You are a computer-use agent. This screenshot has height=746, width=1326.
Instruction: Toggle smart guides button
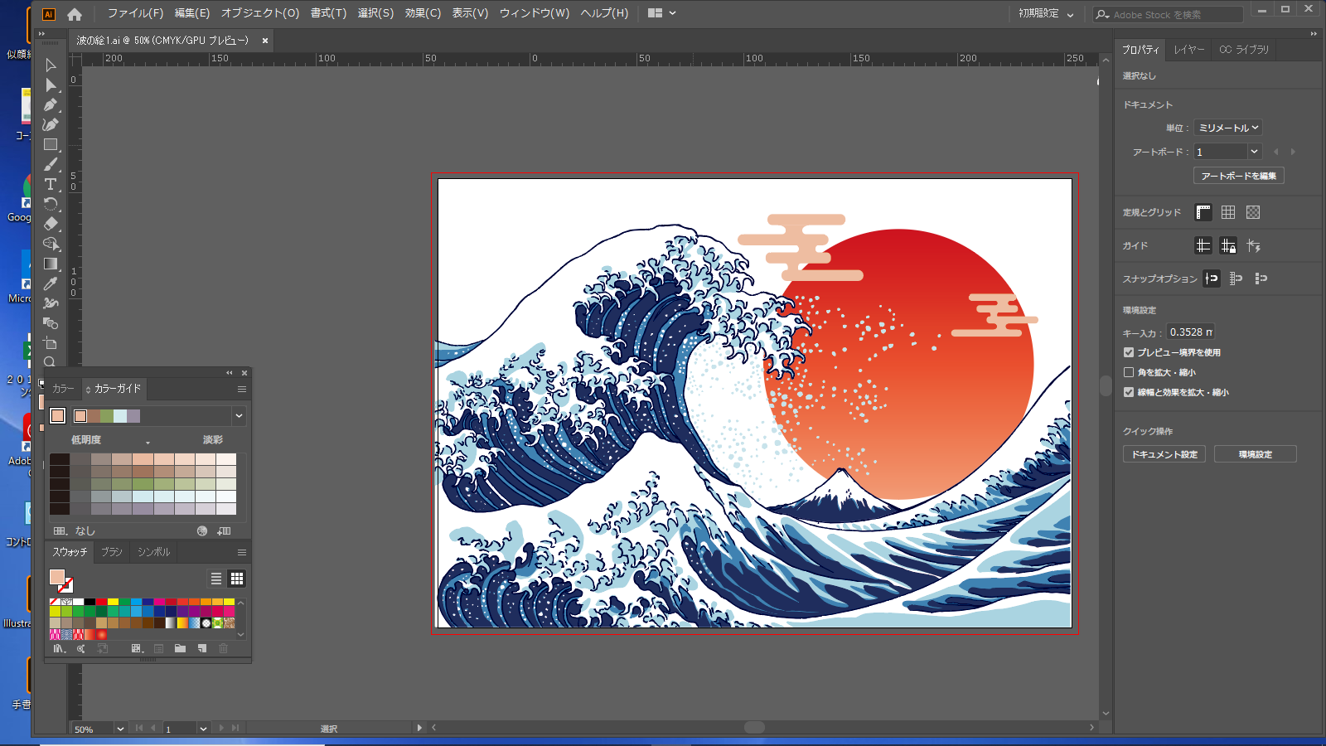click(1253, 245)
